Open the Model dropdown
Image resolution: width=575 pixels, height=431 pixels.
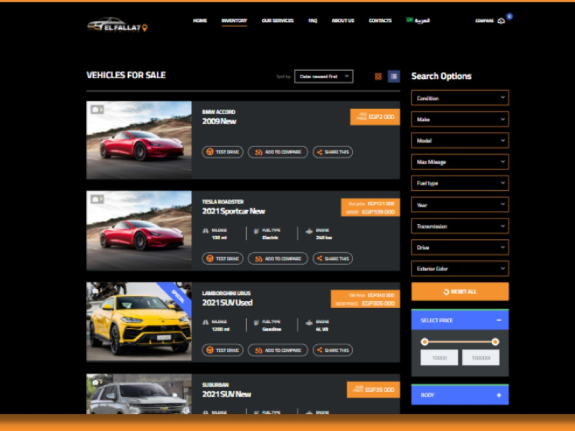pyautogui.click(x=460, y=141)
